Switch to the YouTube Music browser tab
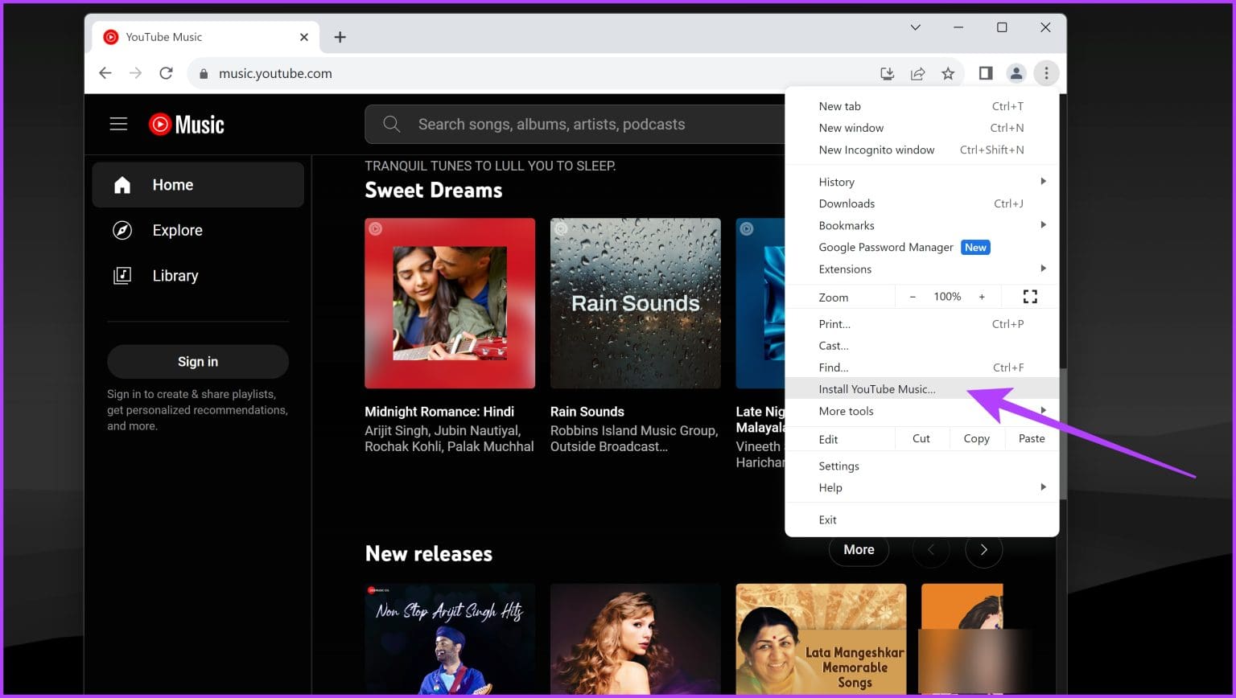The width and height of the screenshot is (1236, 698). tap(164, 37)
